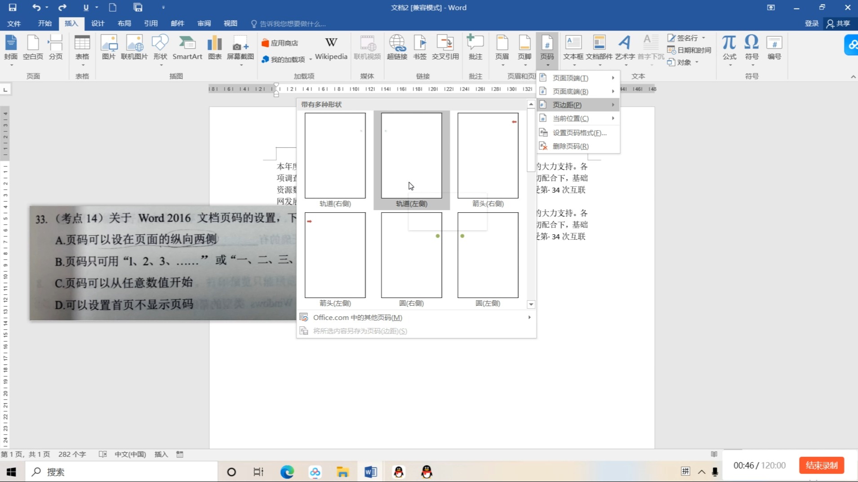Open Microsoft Edge from the taskbar
858x482 pixels.
point(287,472)
